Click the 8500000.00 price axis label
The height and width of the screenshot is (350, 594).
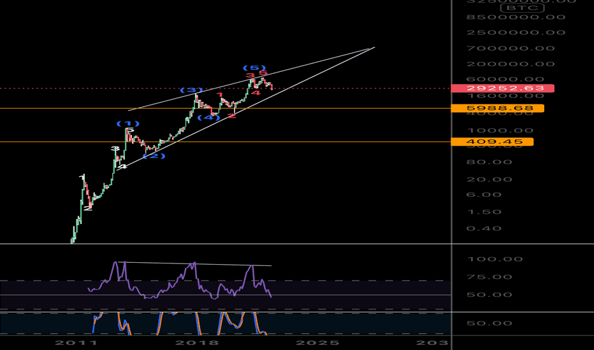(516, 17)
